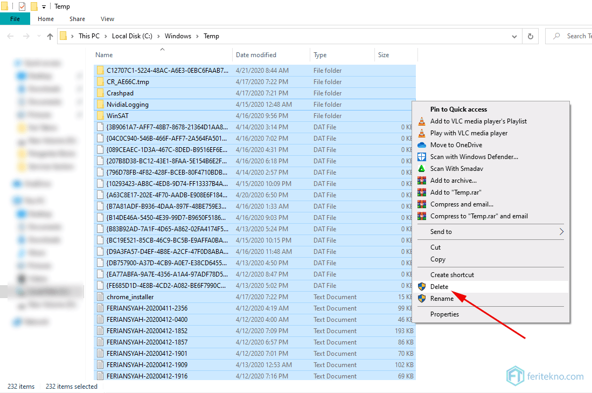Choose Cut from the context menu

tap(491, 247)
